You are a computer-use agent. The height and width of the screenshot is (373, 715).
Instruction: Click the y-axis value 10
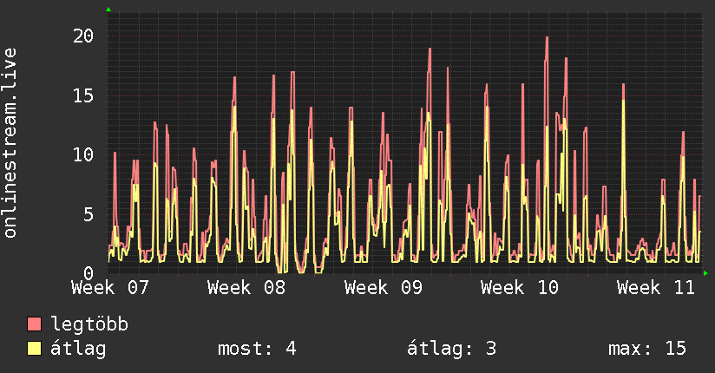point(83,155)
